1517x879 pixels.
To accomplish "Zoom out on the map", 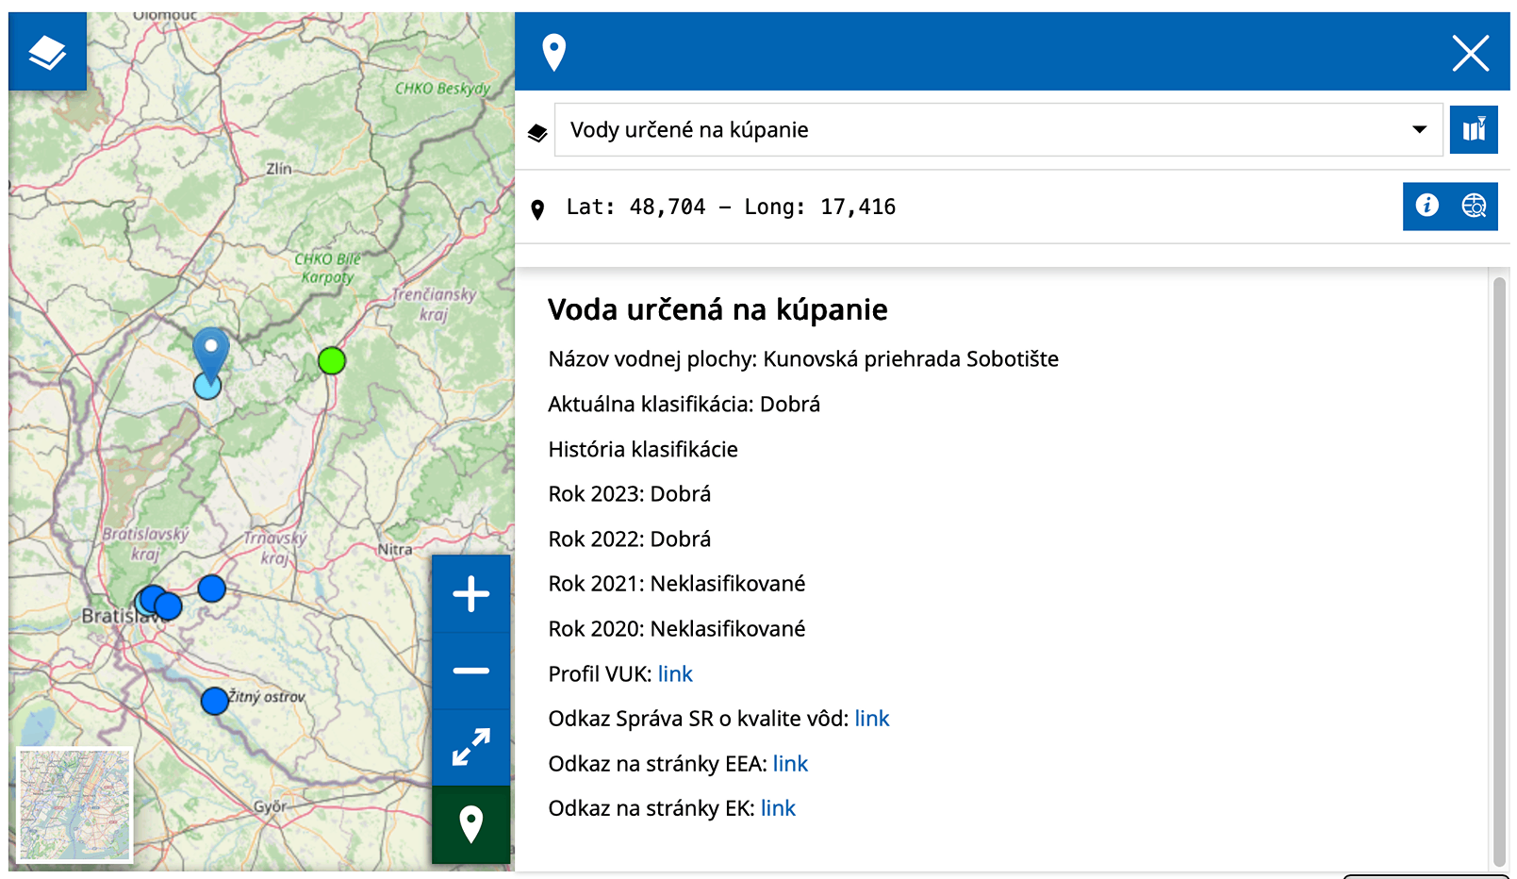I will pos(470,671).
